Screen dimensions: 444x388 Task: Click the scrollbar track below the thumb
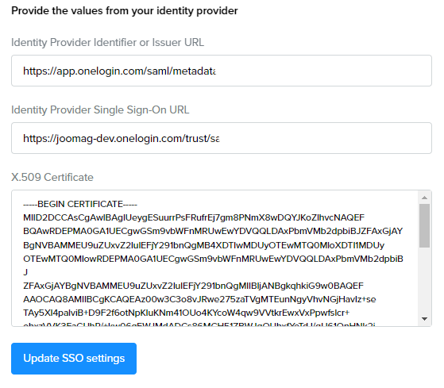tap(424, 280)
